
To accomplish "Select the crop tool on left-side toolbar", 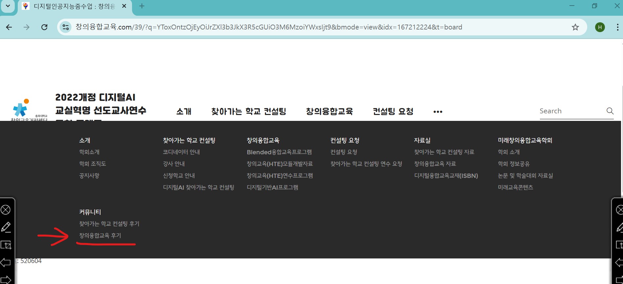I will (6, 245).
